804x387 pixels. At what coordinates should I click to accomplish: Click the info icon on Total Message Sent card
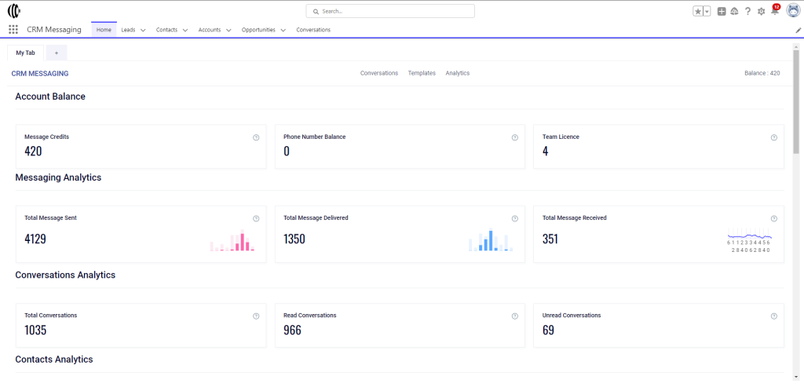256,218
